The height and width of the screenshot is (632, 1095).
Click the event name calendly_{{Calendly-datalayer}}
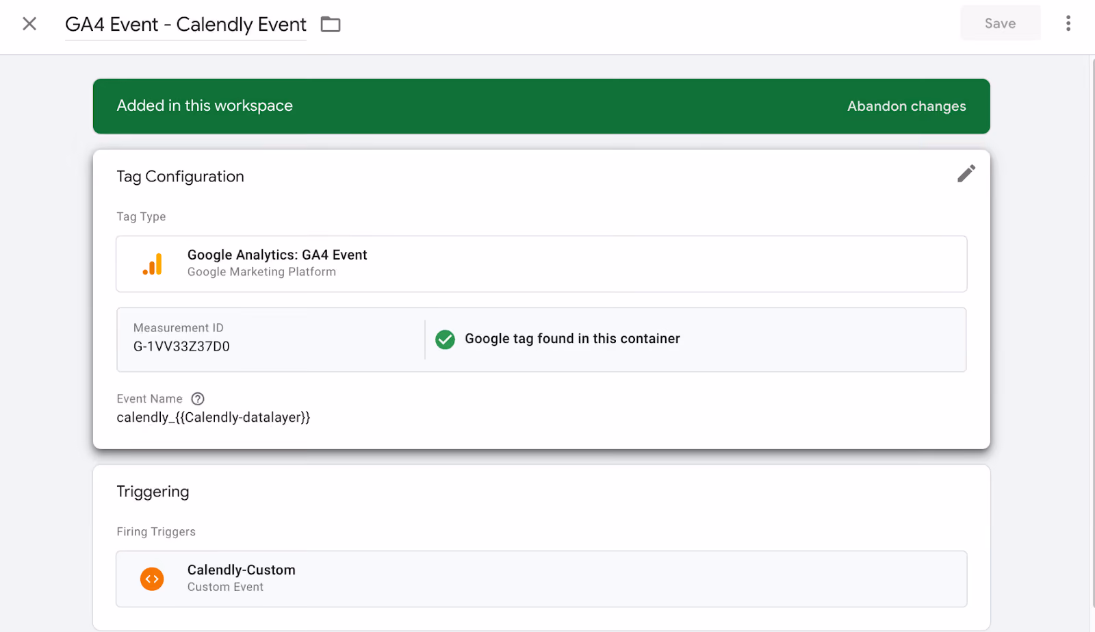[214, 418]
